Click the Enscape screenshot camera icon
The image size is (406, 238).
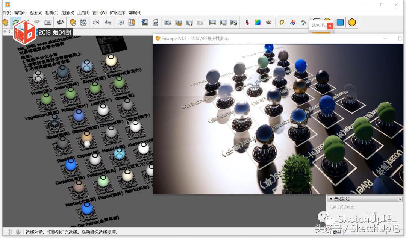48,23
